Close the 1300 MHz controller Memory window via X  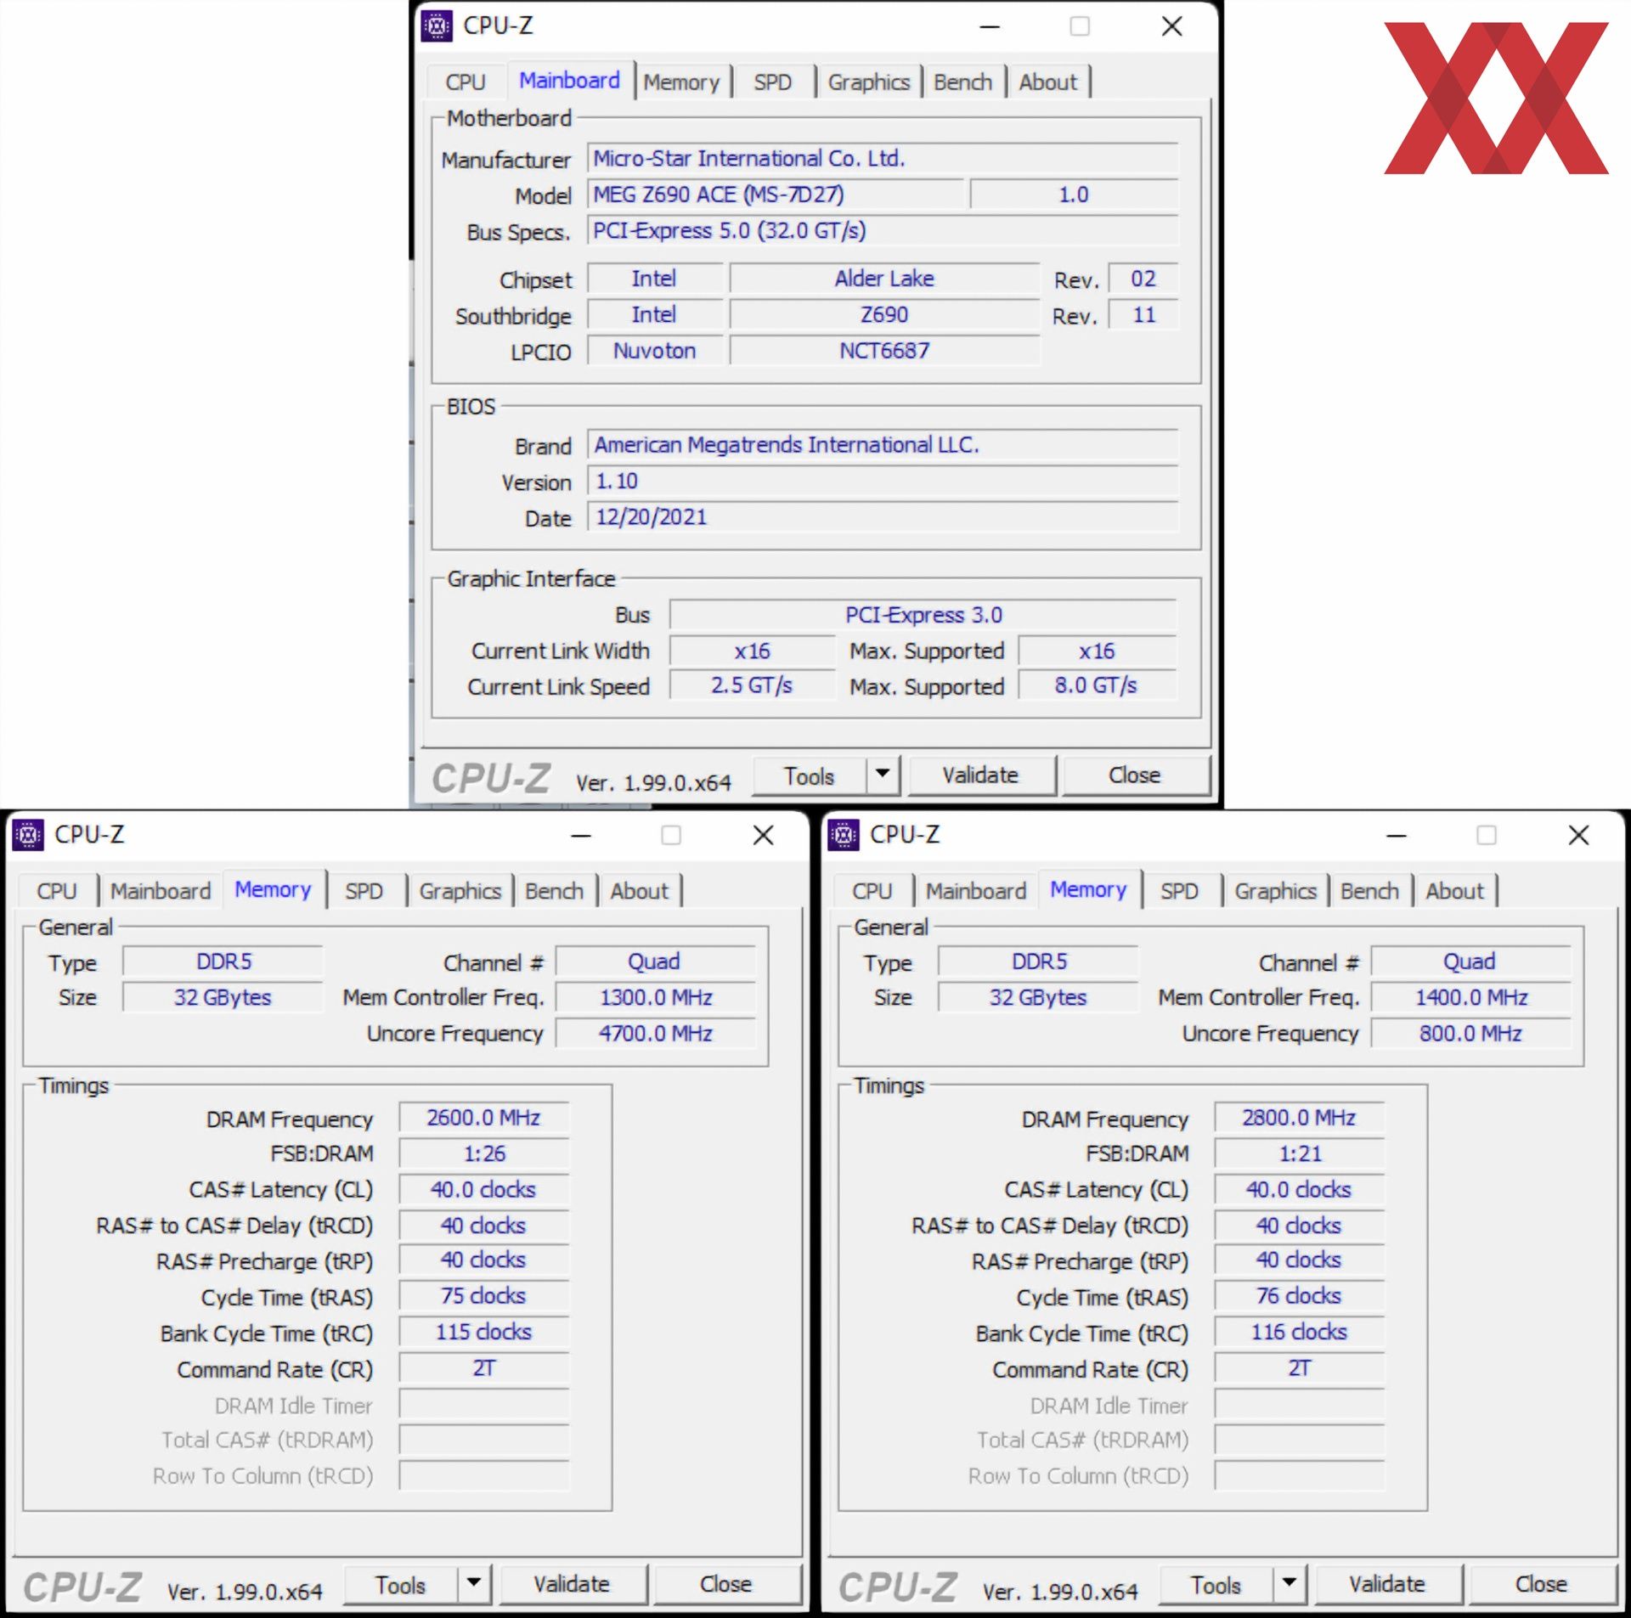(764, 835)
